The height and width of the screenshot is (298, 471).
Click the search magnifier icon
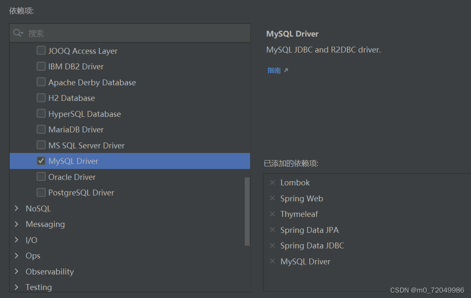18,33
